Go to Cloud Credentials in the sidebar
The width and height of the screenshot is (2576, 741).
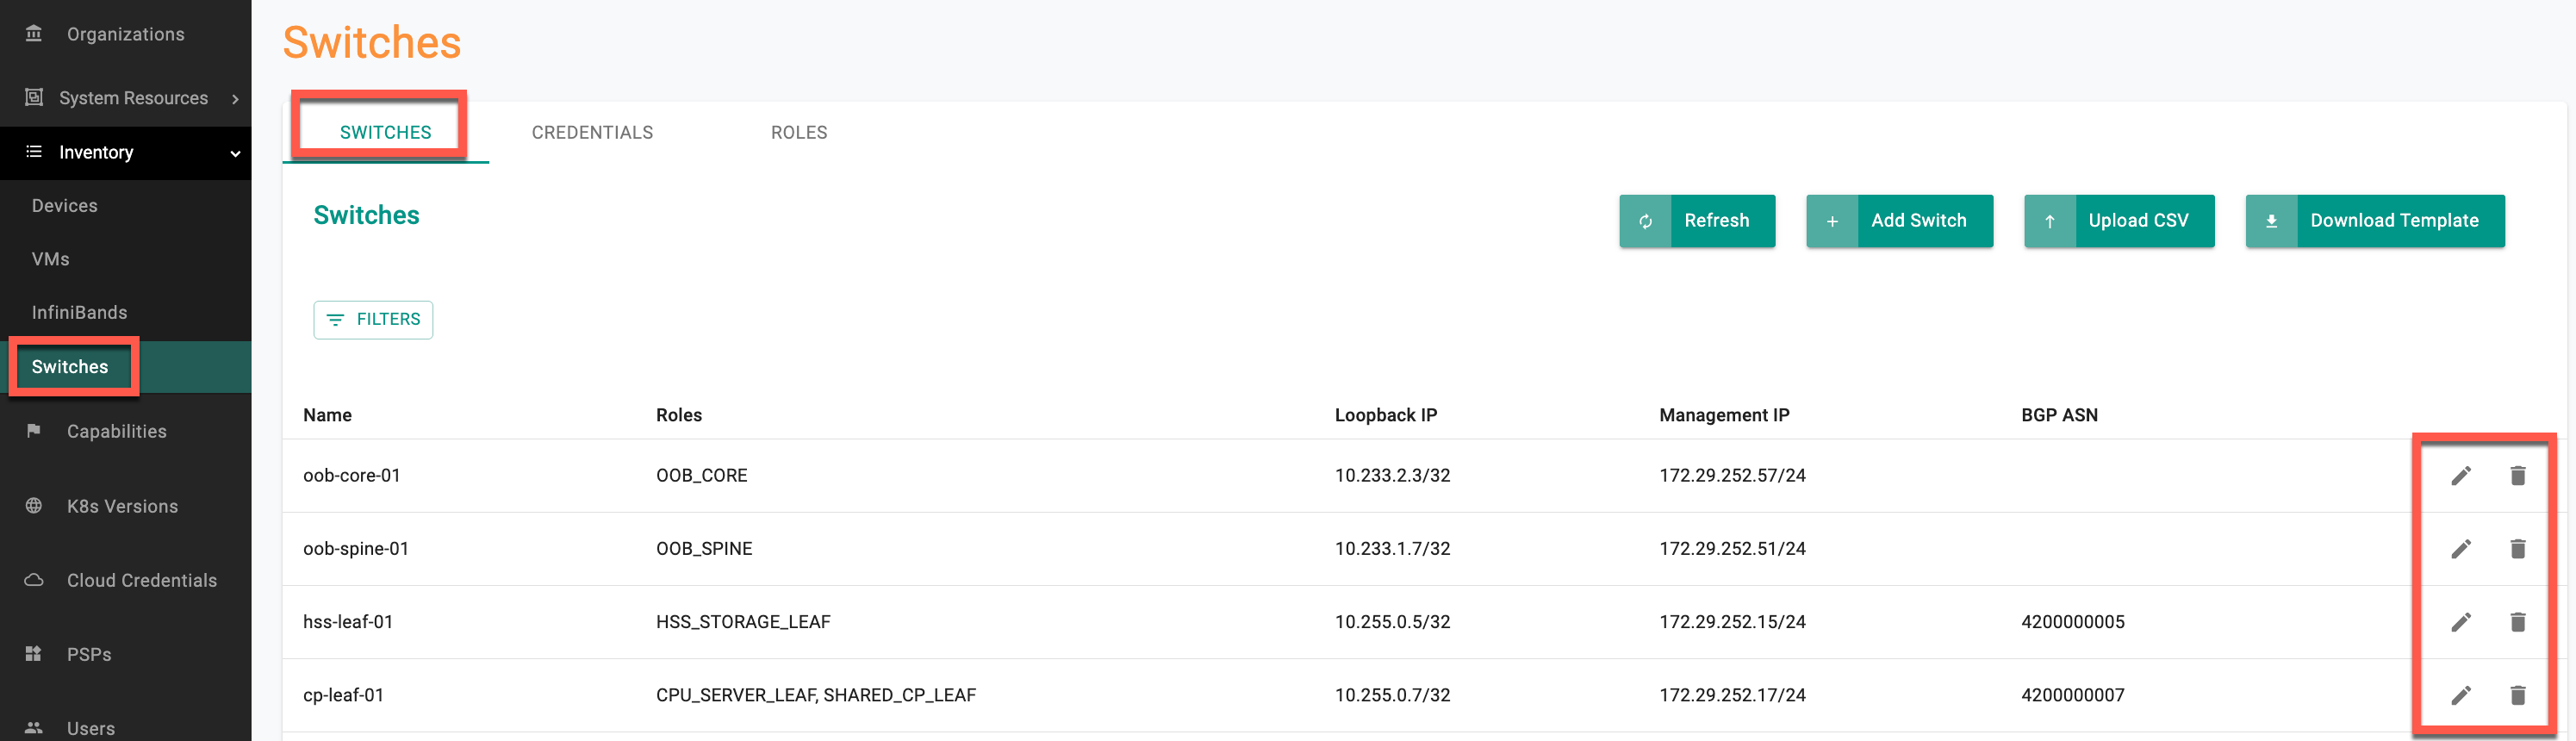click(142, 580)
